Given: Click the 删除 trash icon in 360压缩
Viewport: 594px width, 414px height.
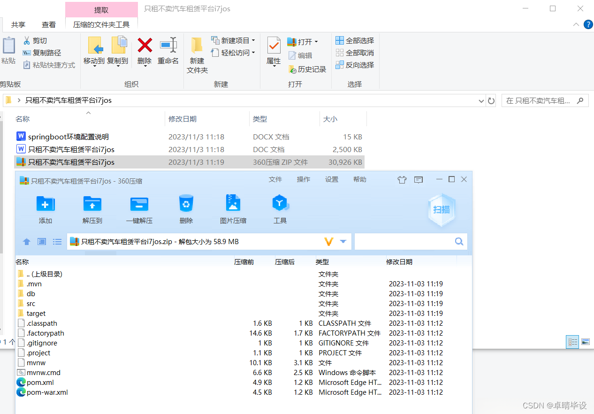Looking at the screenshot, I should 186,203.
